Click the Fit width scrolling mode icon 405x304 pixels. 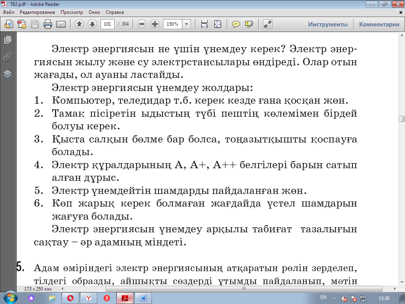(x=204, y=24)
